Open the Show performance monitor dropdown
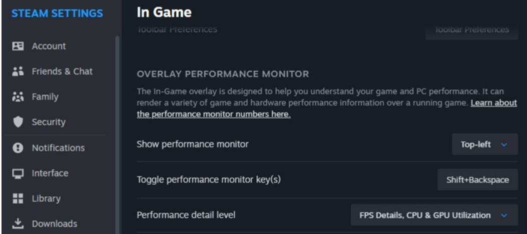The image size is (527, 234). click(484, 144)
